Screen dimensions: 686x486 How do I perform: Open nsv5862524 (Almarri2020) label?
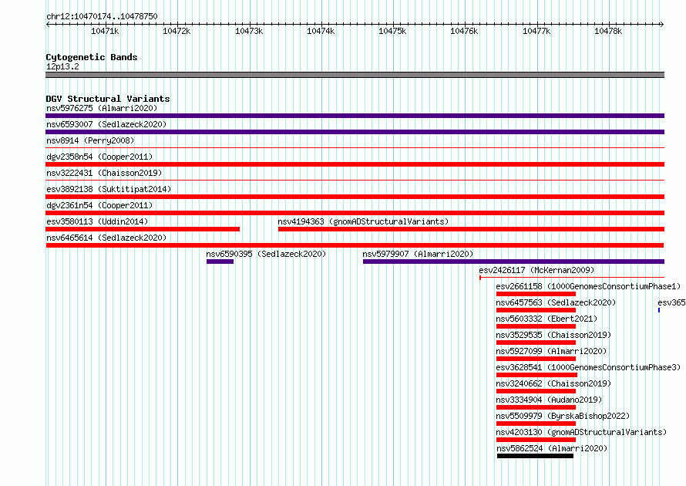pos(552,448)
